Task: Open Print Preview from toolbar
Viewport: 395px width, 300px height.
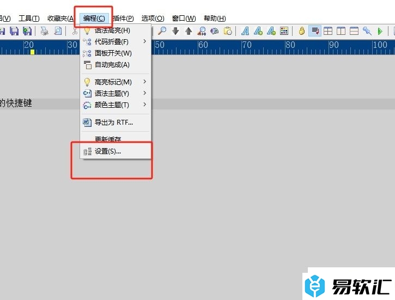Action: coord(58,31)
